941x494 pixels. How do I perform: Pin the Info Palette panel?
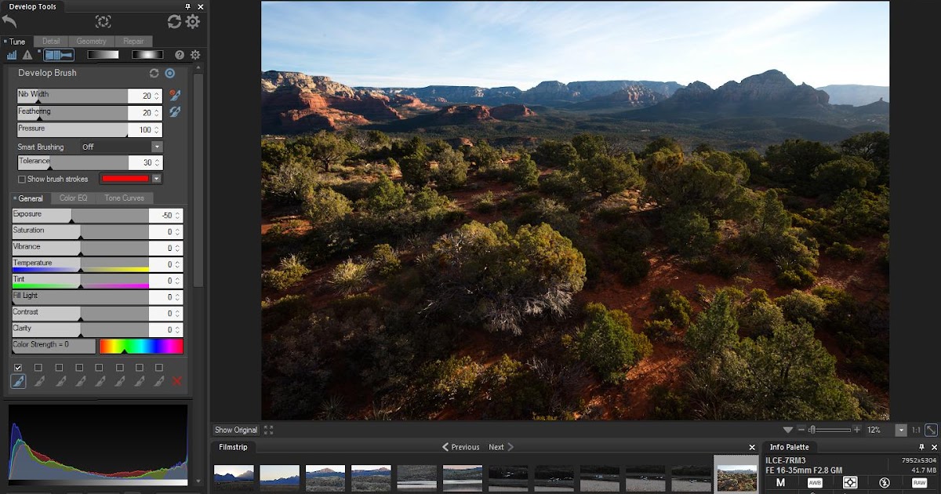point(921,447)
